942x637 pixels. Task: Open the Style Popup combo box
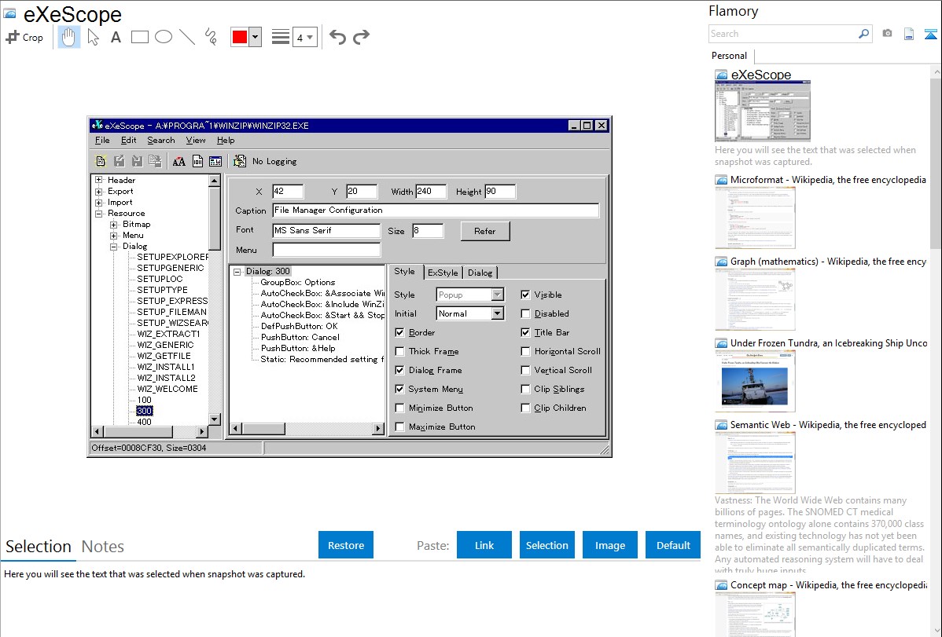(x=469, y=295)
